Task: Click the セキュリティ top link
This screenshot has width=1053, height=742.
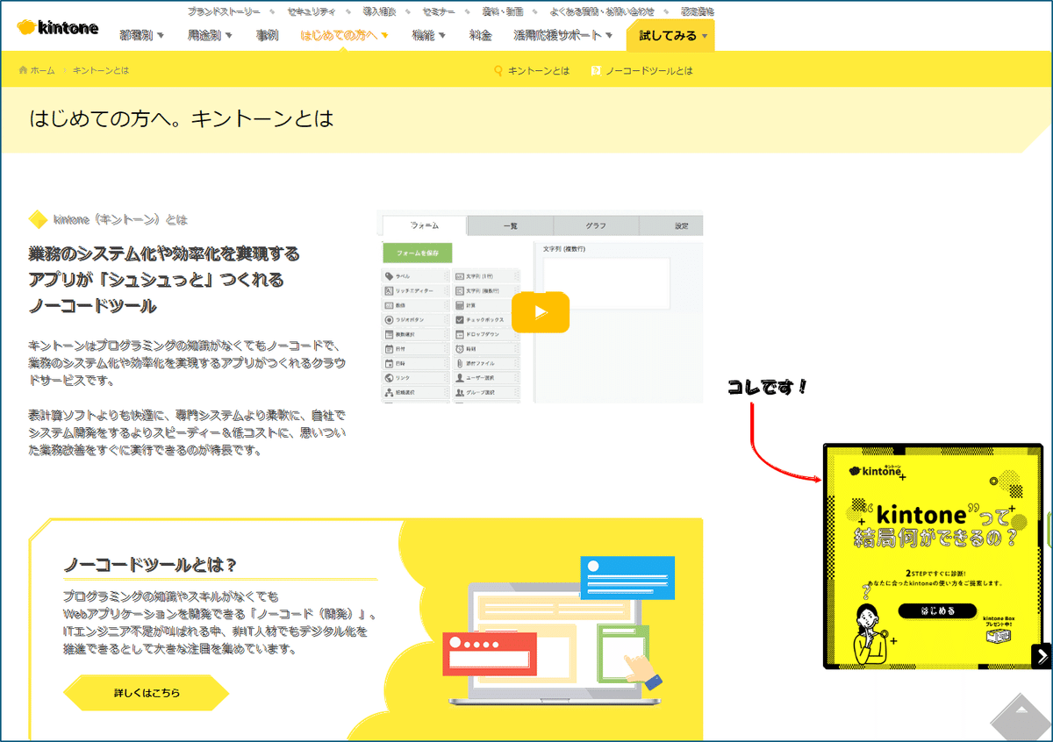Action: (313, 11)
